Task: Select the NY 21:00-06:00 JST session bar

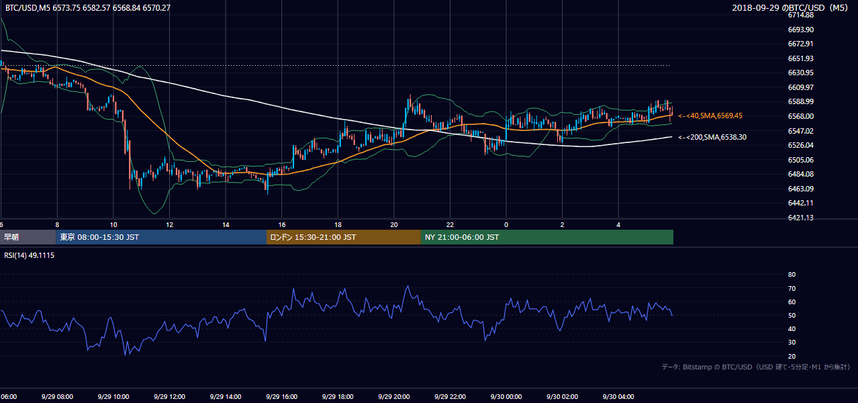Action: (547, 237)
